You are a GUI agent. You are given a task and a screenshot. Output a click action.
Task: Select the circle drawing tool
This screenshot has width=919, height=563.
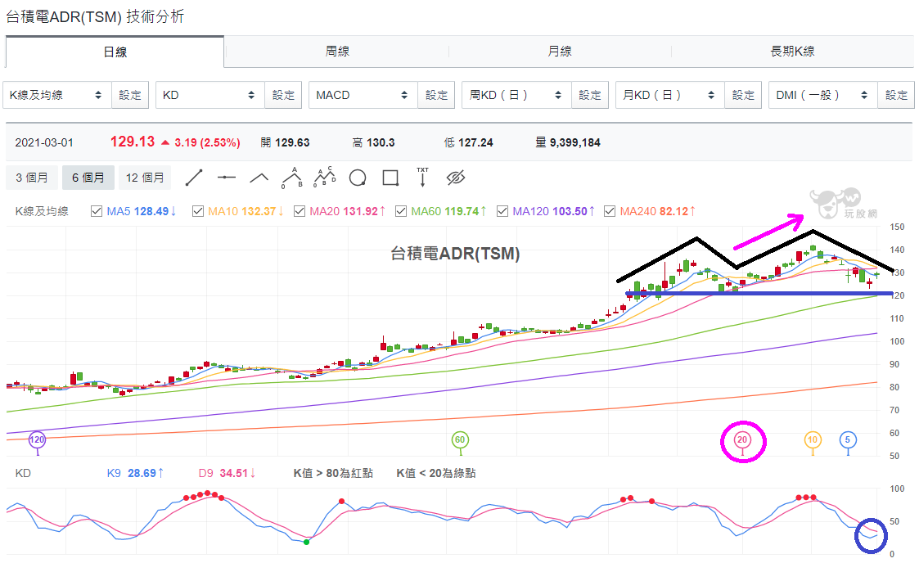[358, 178]
